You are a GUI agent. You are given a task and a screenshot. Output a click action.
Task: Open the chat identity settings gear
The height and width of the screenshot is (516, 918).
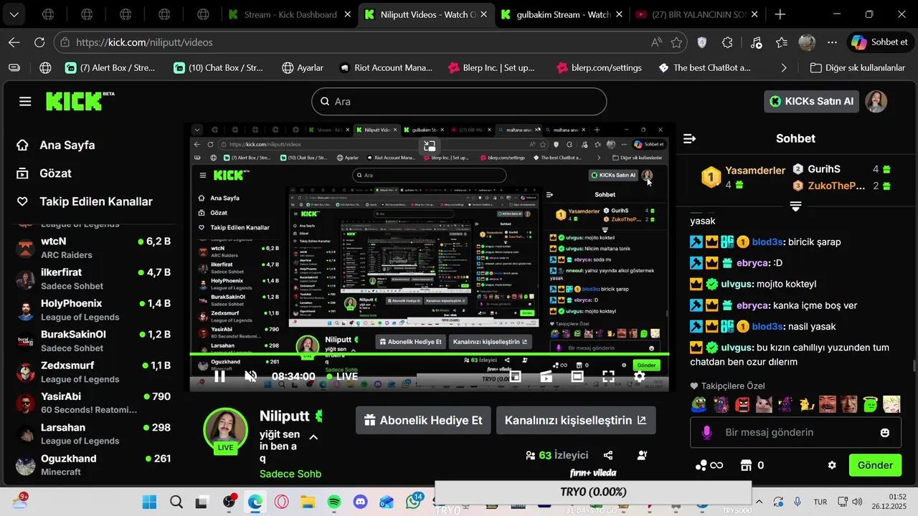click(x=831, y=464)
